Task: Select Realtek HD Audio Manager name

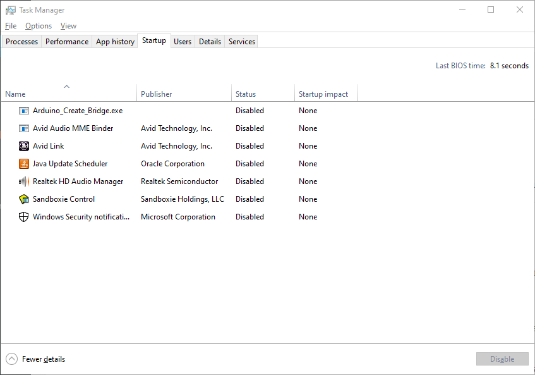Action: pyautogui.click(x=78, y=181)
